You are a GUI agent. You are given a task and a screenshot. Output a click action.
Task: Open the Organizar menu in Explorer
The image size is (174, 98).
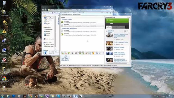click(46, 13)
